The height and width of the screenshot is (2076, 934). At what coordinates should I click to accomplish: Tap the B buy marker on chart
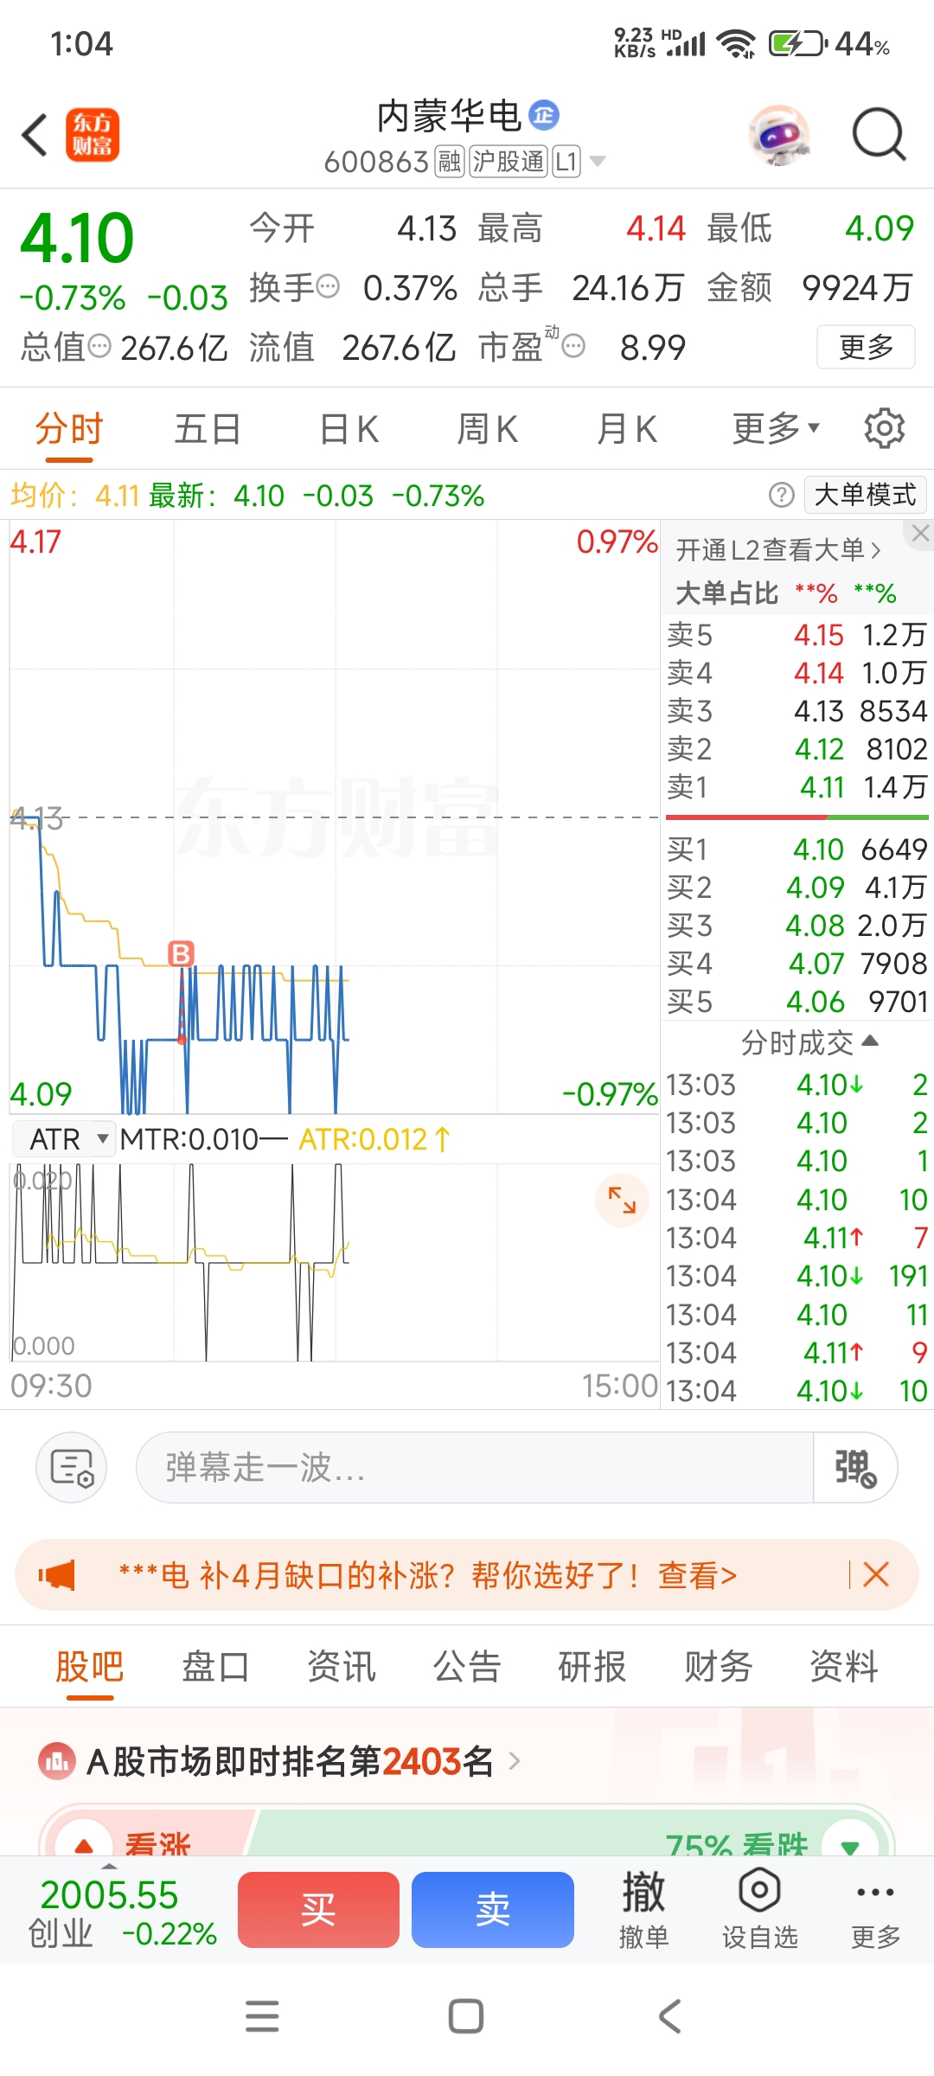(181, 954)
